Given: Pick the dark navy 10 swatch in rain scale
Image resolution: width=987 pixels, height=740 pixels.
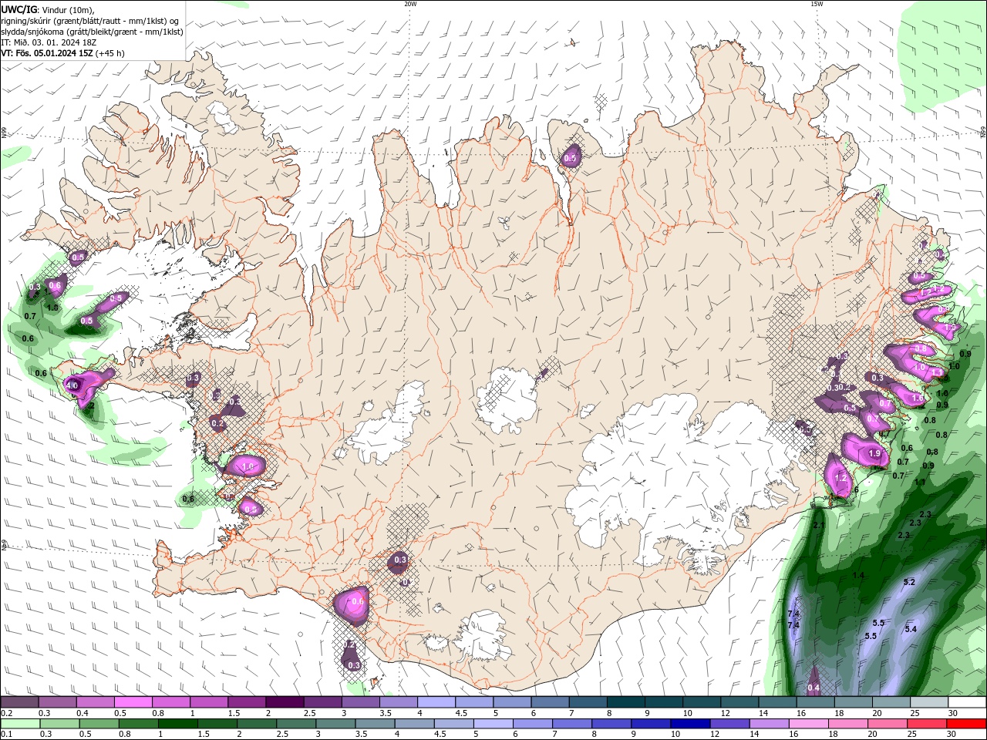Looking at the screenshot, I should point(689,723).
